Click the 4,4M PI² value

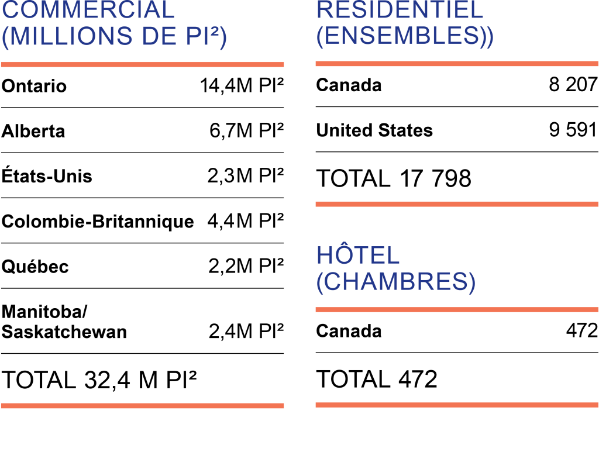(x=245, y=221)
